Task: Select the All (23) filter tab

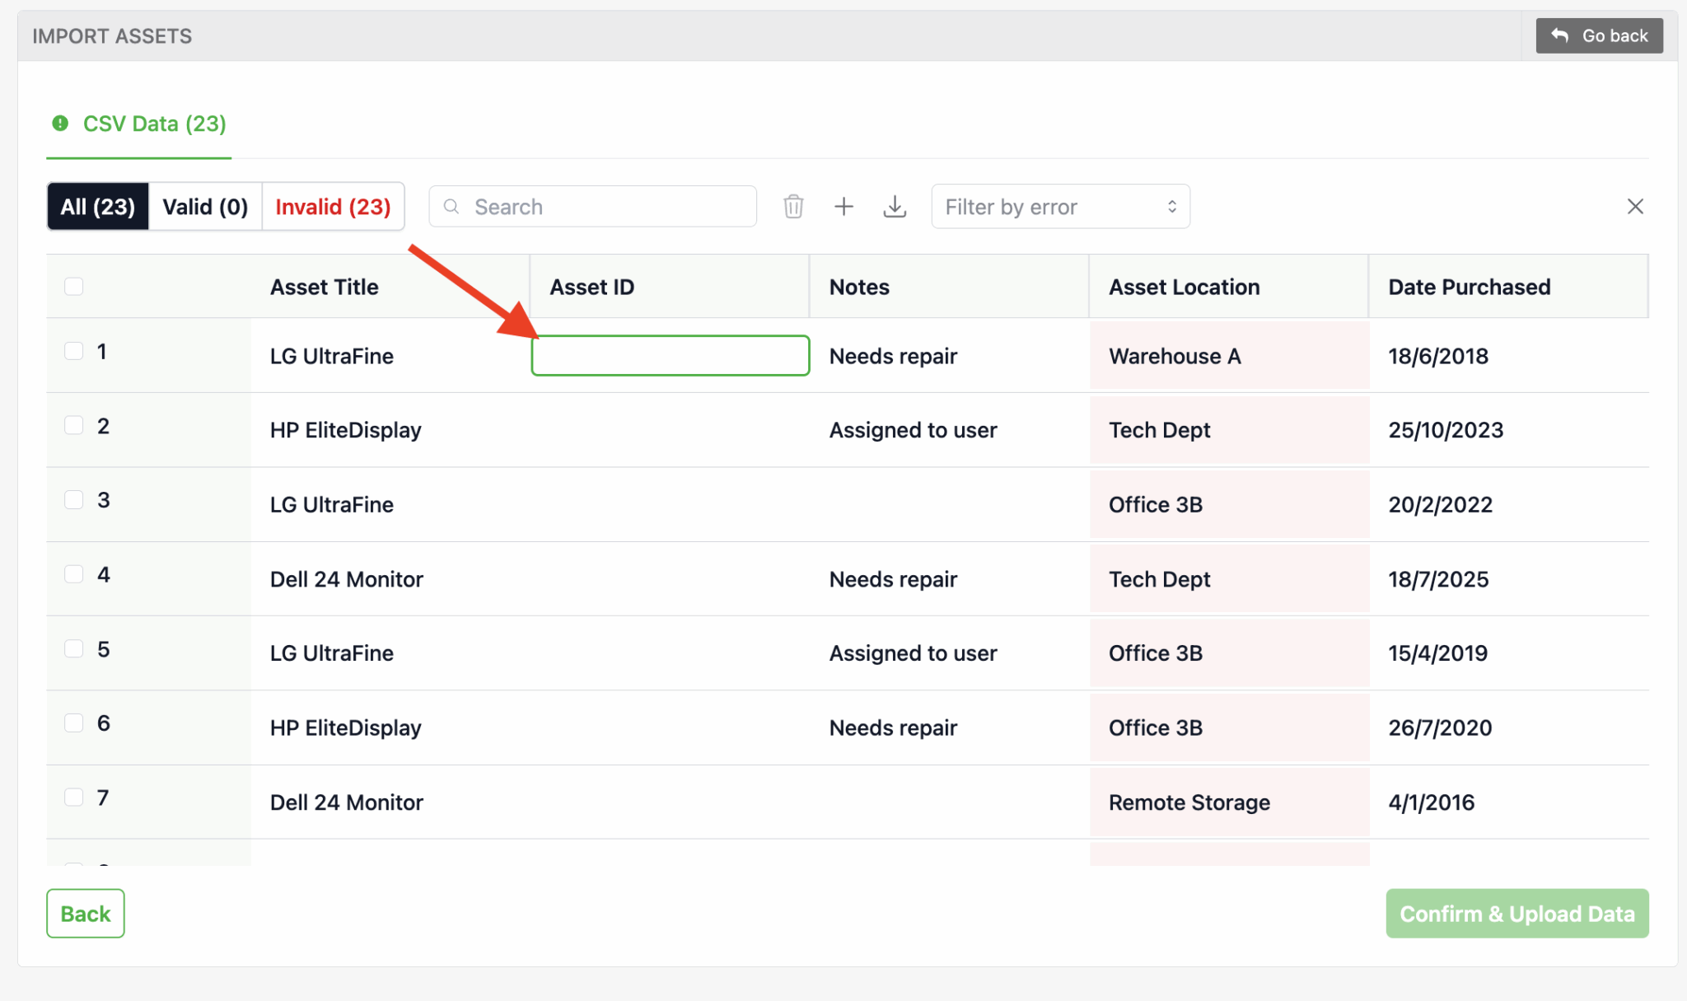Action: 97,206
